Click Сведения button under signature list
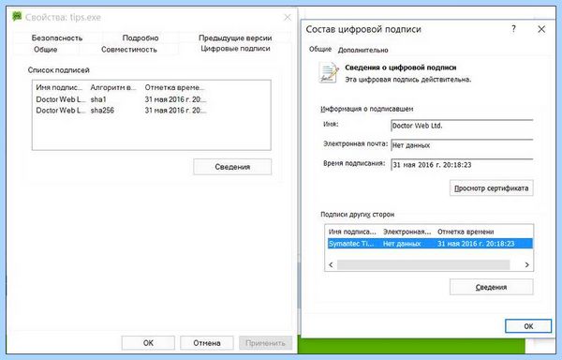The image size is (562, 360). click(232, 167)
